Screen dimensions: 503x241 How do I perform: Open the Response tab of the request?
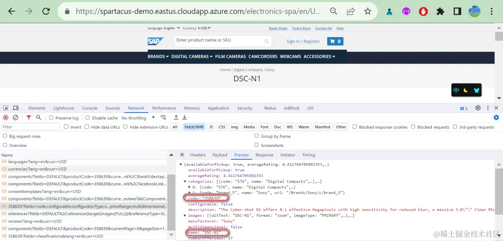[x=264, y=155]
